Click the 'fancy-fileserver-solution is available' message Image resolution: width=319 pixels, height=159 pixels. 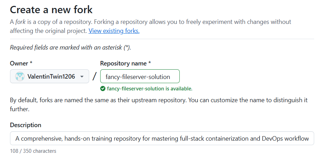[x=149, y=89]
